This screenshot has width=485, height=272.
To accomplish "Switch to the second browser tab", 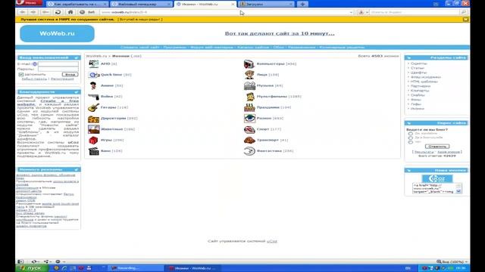I will [141, 5].
